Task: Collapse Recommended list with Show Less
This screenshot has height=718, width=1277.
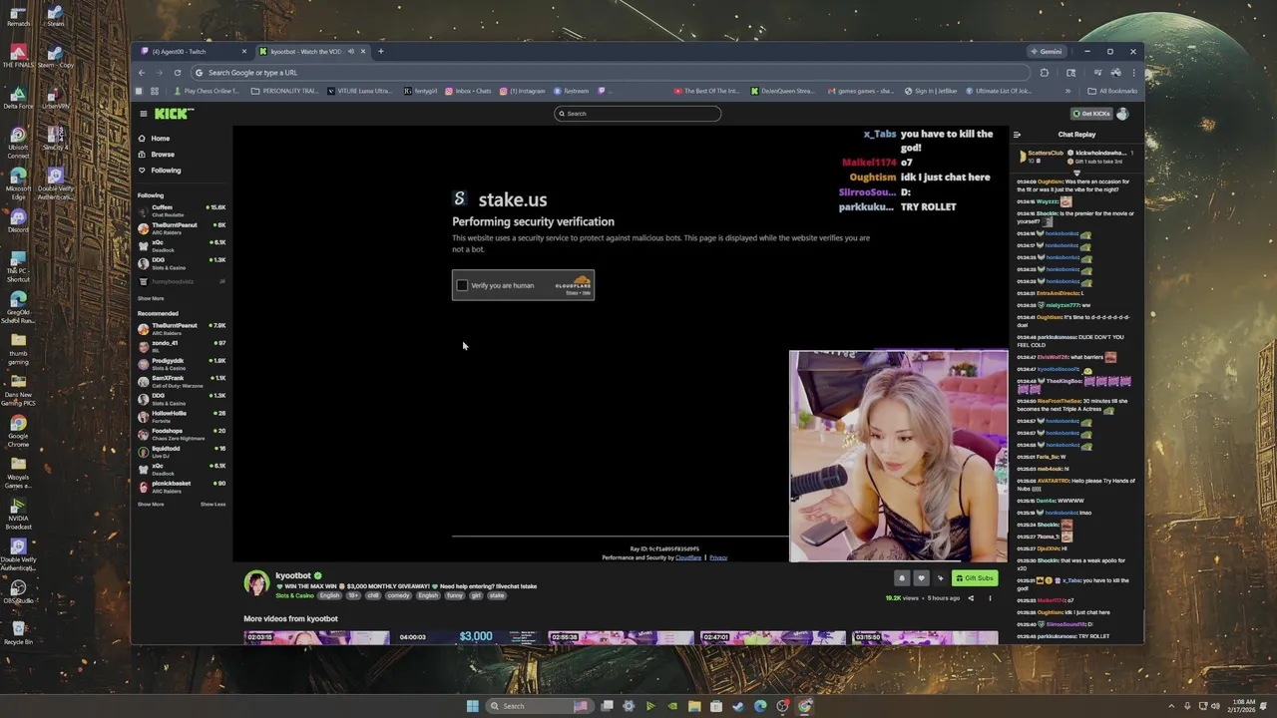Action: (x=213, y=505)
